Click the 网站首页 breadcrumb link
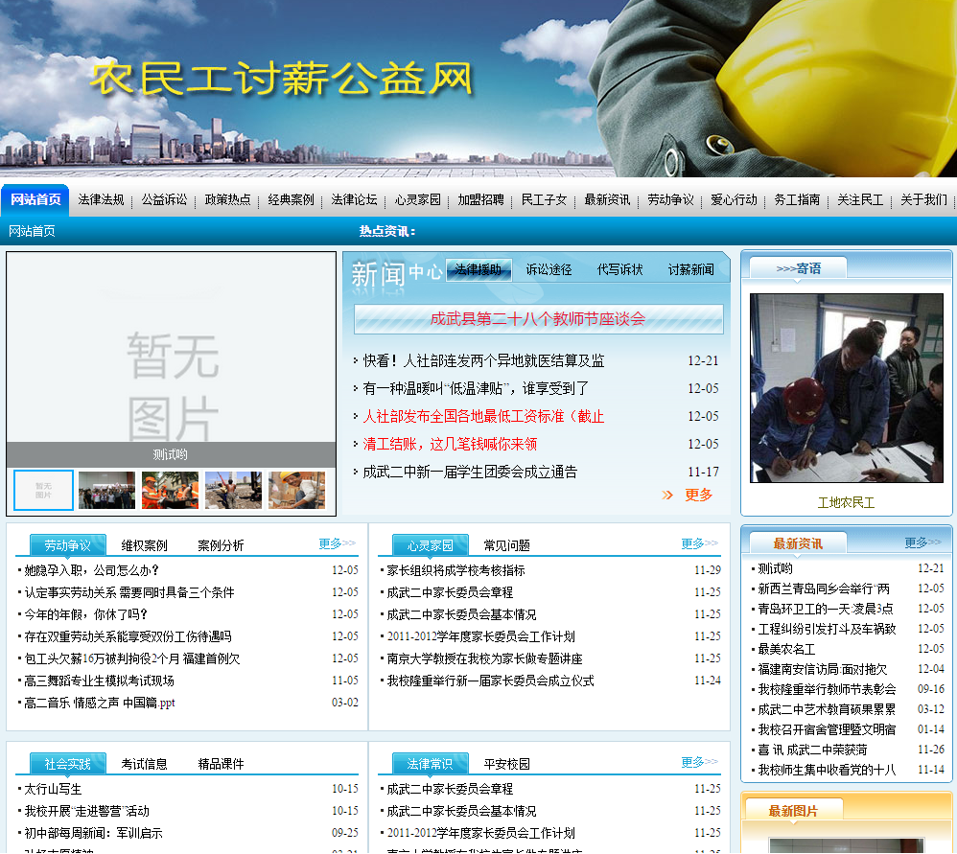 point(32,231)
